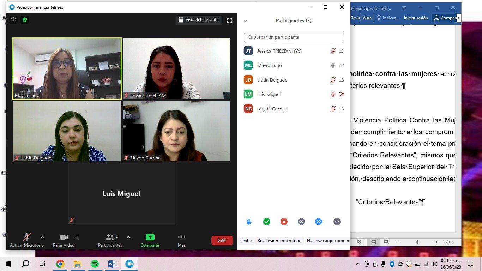
Task: Open Task View from taskbar
Action: 42,264
